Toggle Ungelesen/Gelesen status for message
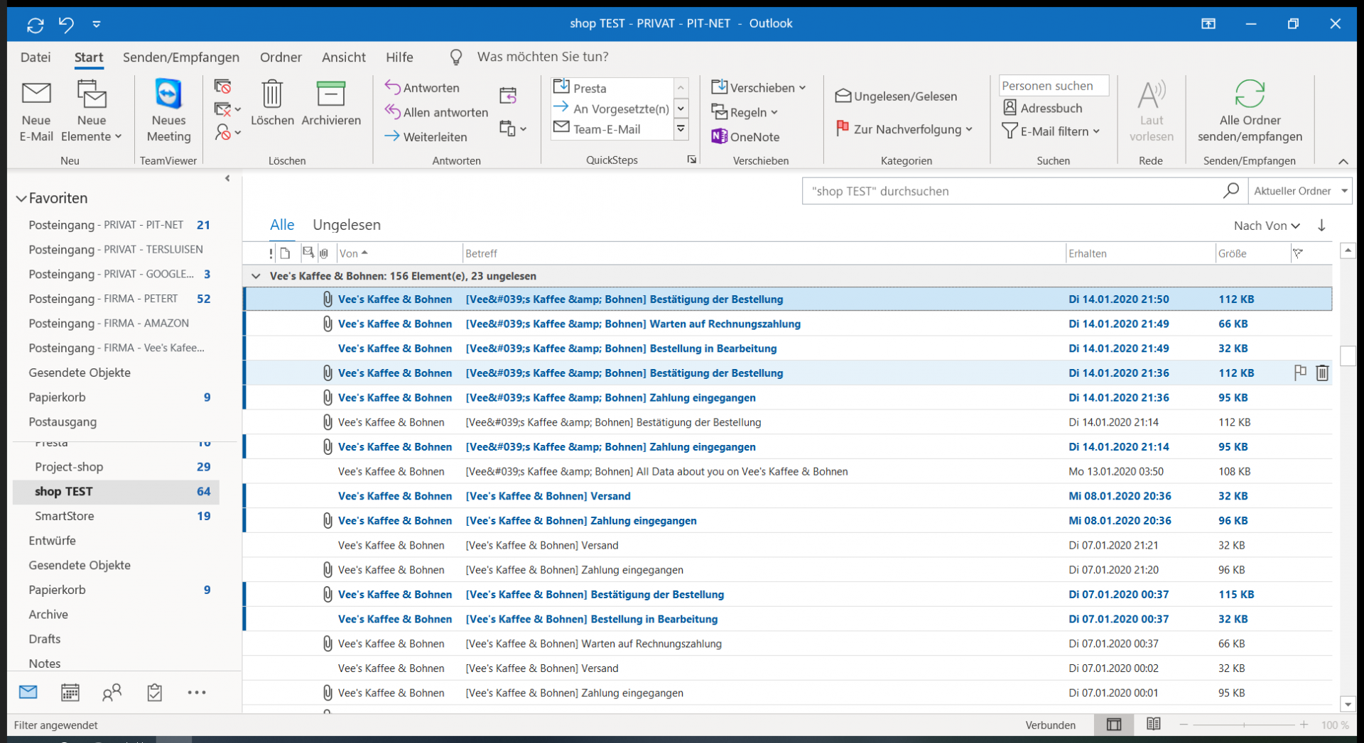 pyautogui.click(x=897, y=96)
